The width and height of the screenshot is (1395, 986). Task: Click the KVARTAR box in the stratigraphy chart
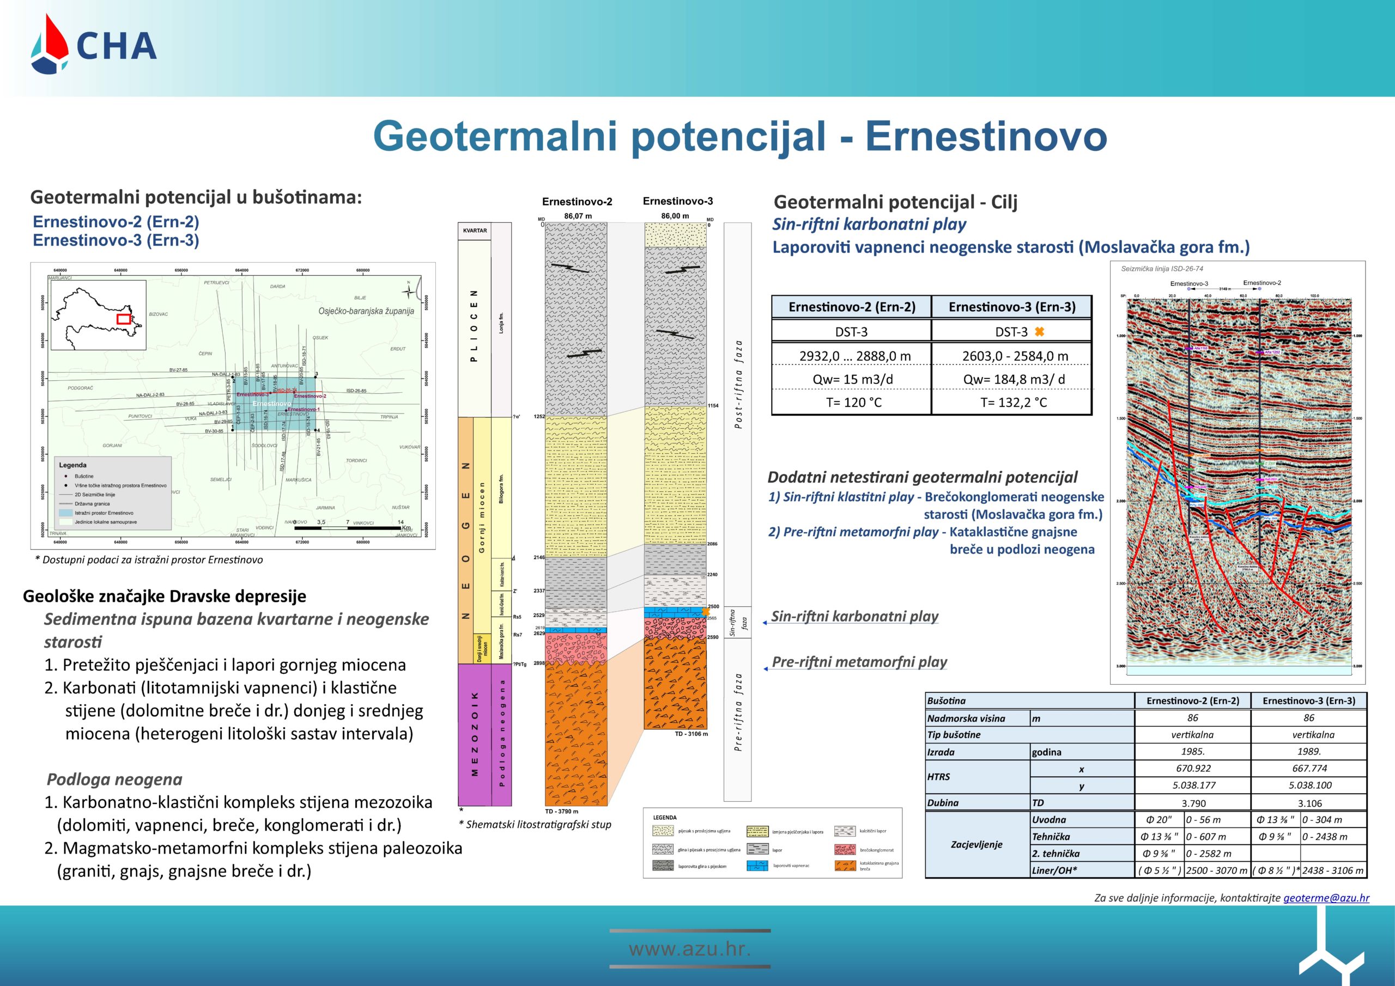click(x=475, y=231)
